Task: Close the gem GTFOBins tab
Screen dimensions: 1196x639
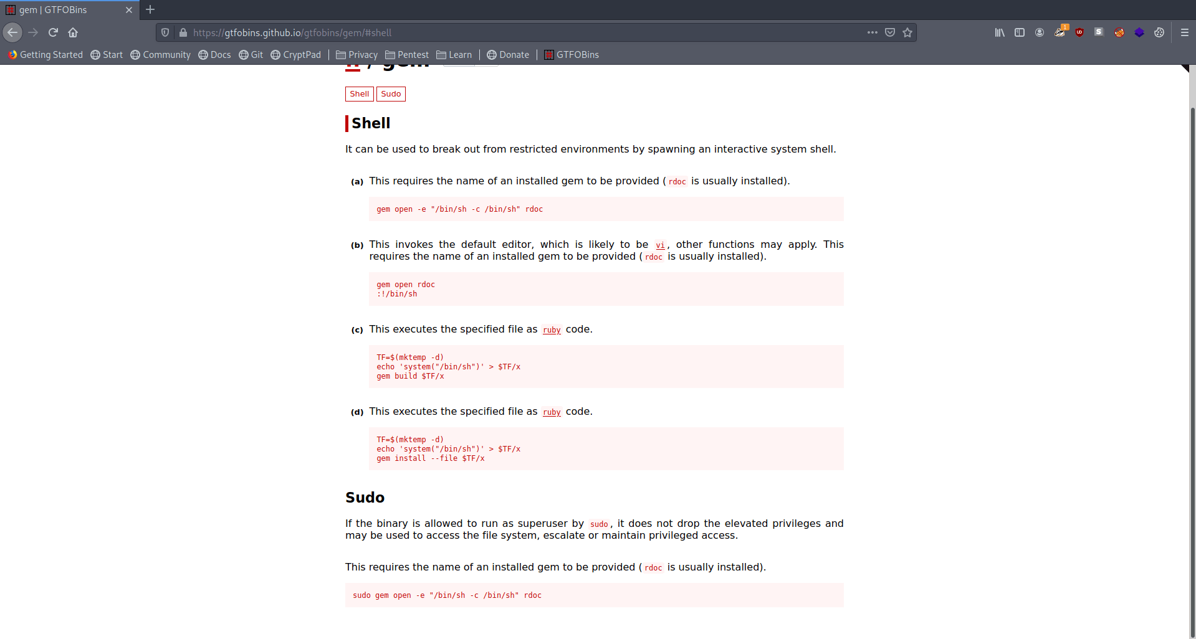Action: coord(129,10)
